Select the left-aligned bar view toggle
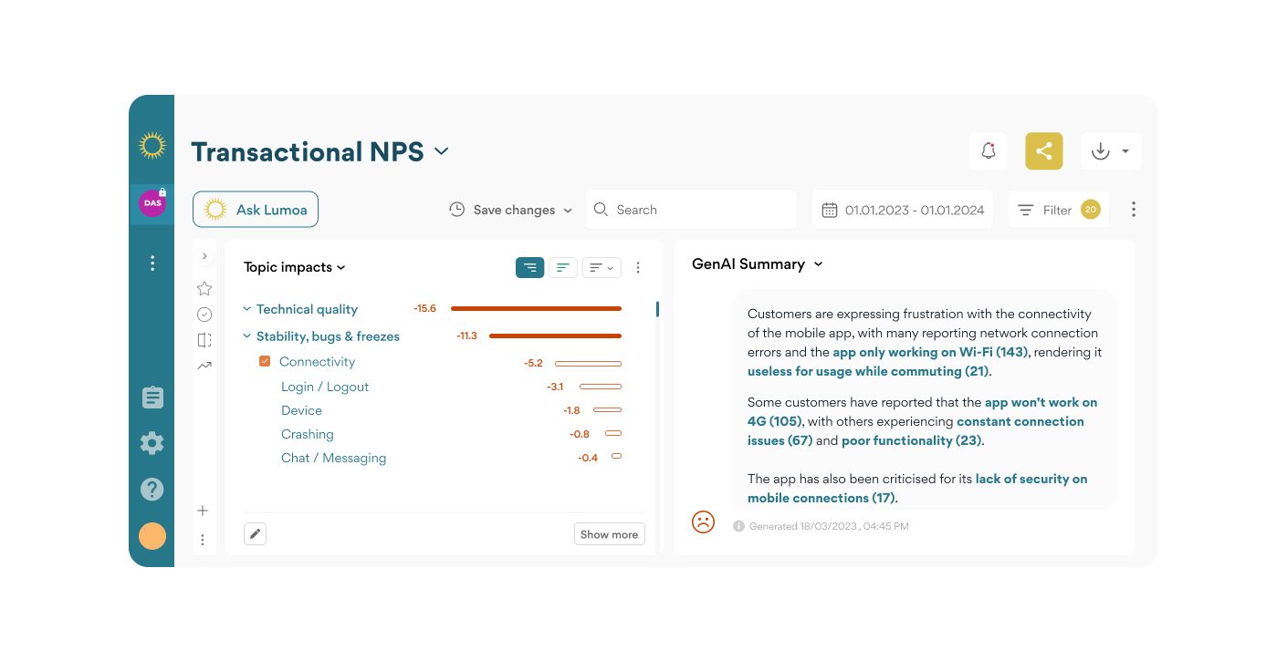 point(562,267)
